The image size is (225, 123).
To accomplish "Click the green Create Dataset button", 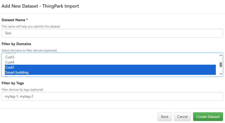I will 208,117.
